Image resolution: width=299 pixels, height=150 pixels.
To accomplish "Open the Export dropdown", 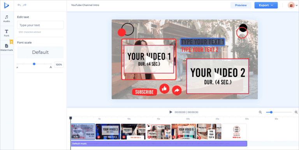I will (x=266, y=5).
